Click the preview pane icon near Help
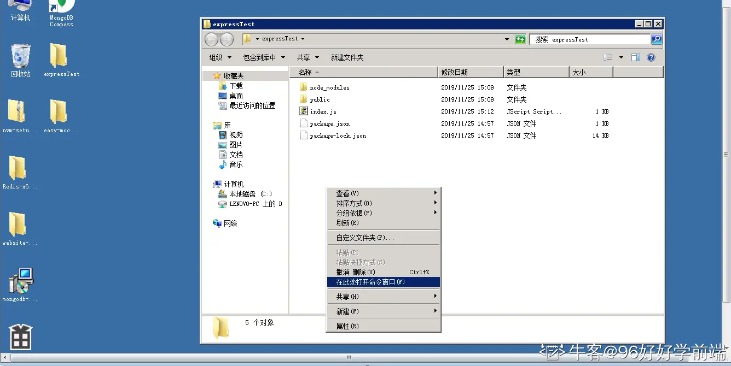731x366 pixels. [x=636, y=57]
